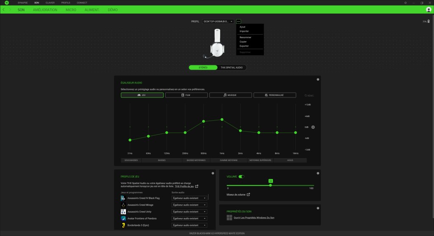
Task: Click Assassin's Creed Unity game icon
Action: (123, 212)
